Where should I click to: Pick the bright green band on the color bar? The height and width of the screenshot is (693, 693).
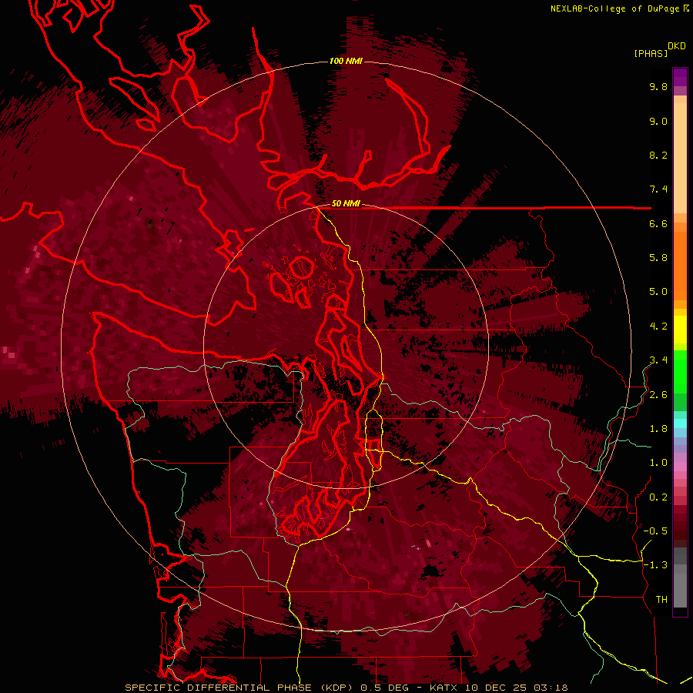680,371
